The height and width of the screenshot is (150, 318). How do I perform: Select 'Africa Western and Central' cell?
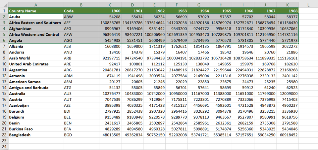(x=36, y=35)
